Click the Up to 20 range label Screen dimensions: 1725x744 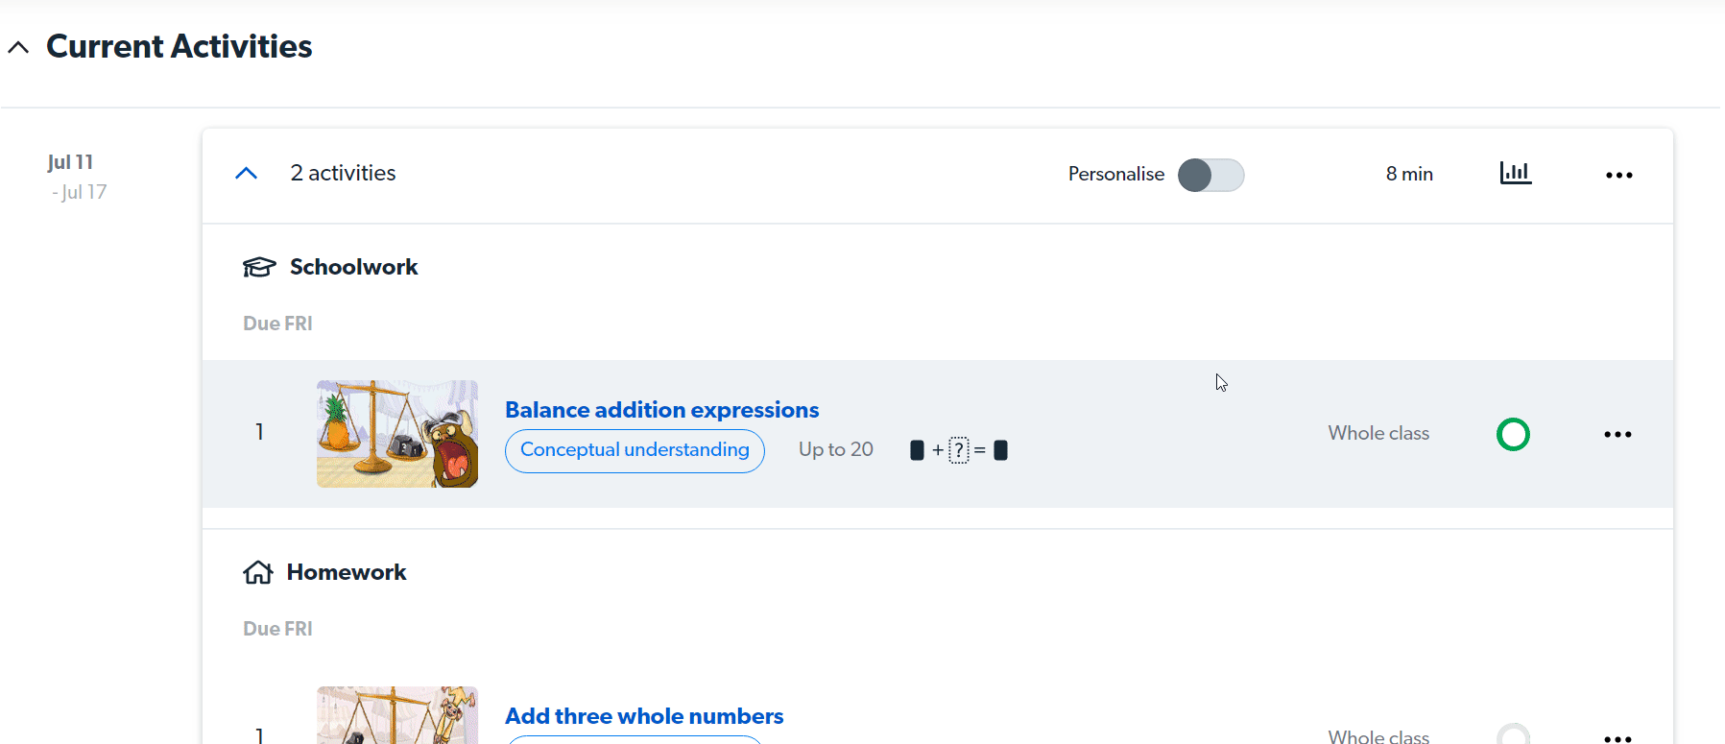(x=835, y=449)
